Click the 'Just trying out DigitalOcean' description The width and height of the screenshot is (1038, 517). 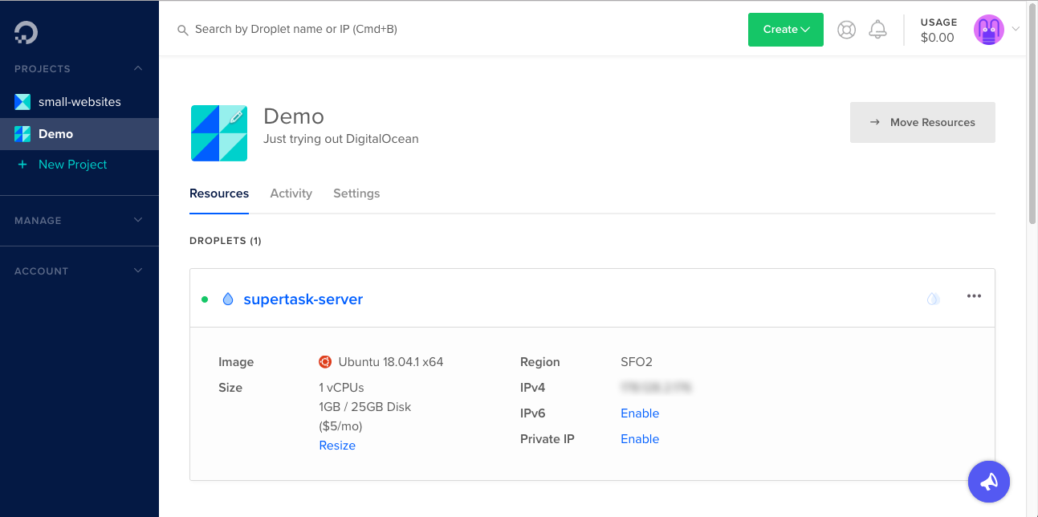[341, 139]
